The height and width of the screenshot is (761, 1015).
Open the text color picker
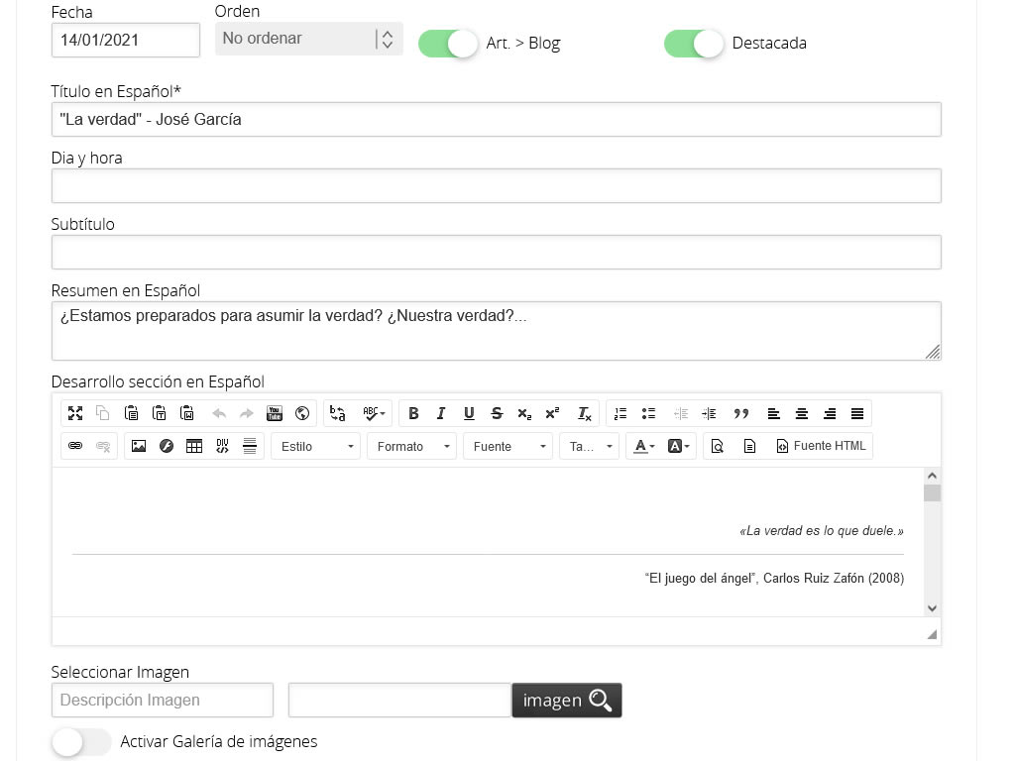(643, 447)
